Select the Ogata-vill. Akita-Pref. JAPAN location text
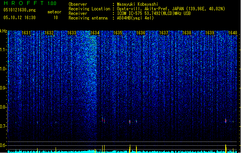Image resolution: width=241 pixels, height=153 pixels. [x=171, y=9]
